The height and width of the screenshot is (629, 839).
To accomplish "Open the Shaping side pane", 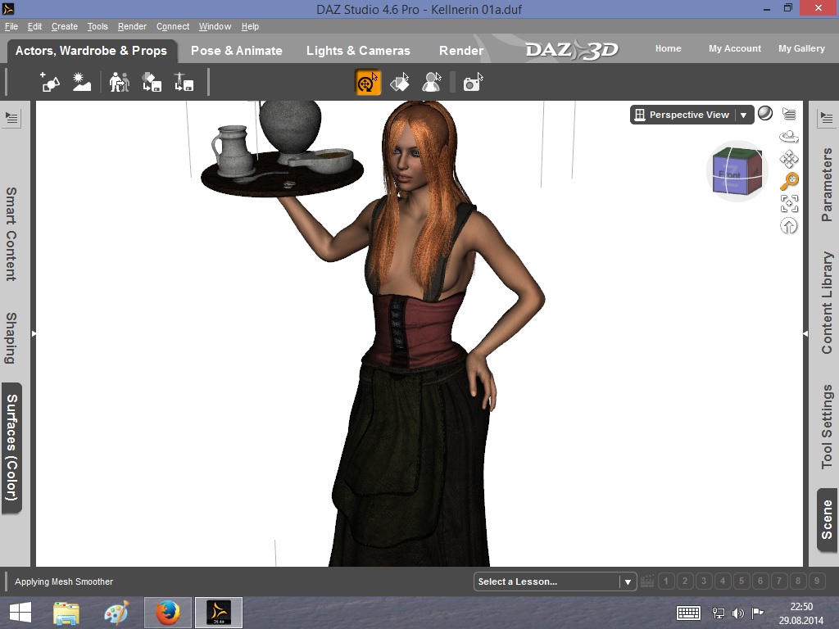I will click(x=11, y=338).
